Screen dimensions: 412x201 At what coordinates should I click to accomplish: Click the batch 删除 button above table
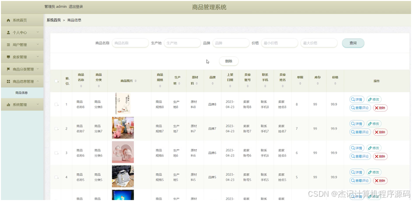click(x=229, y=61)
